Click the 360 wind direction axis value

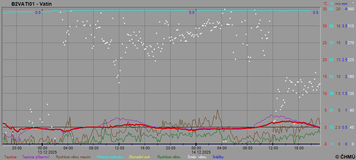(351, 9)
